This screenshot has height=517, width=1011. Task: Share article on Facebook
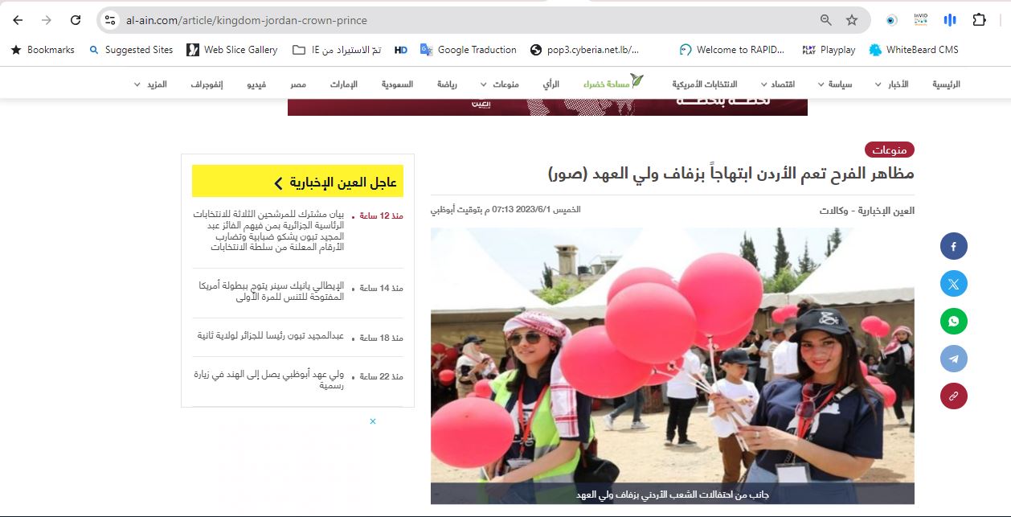tap(953, 247)
